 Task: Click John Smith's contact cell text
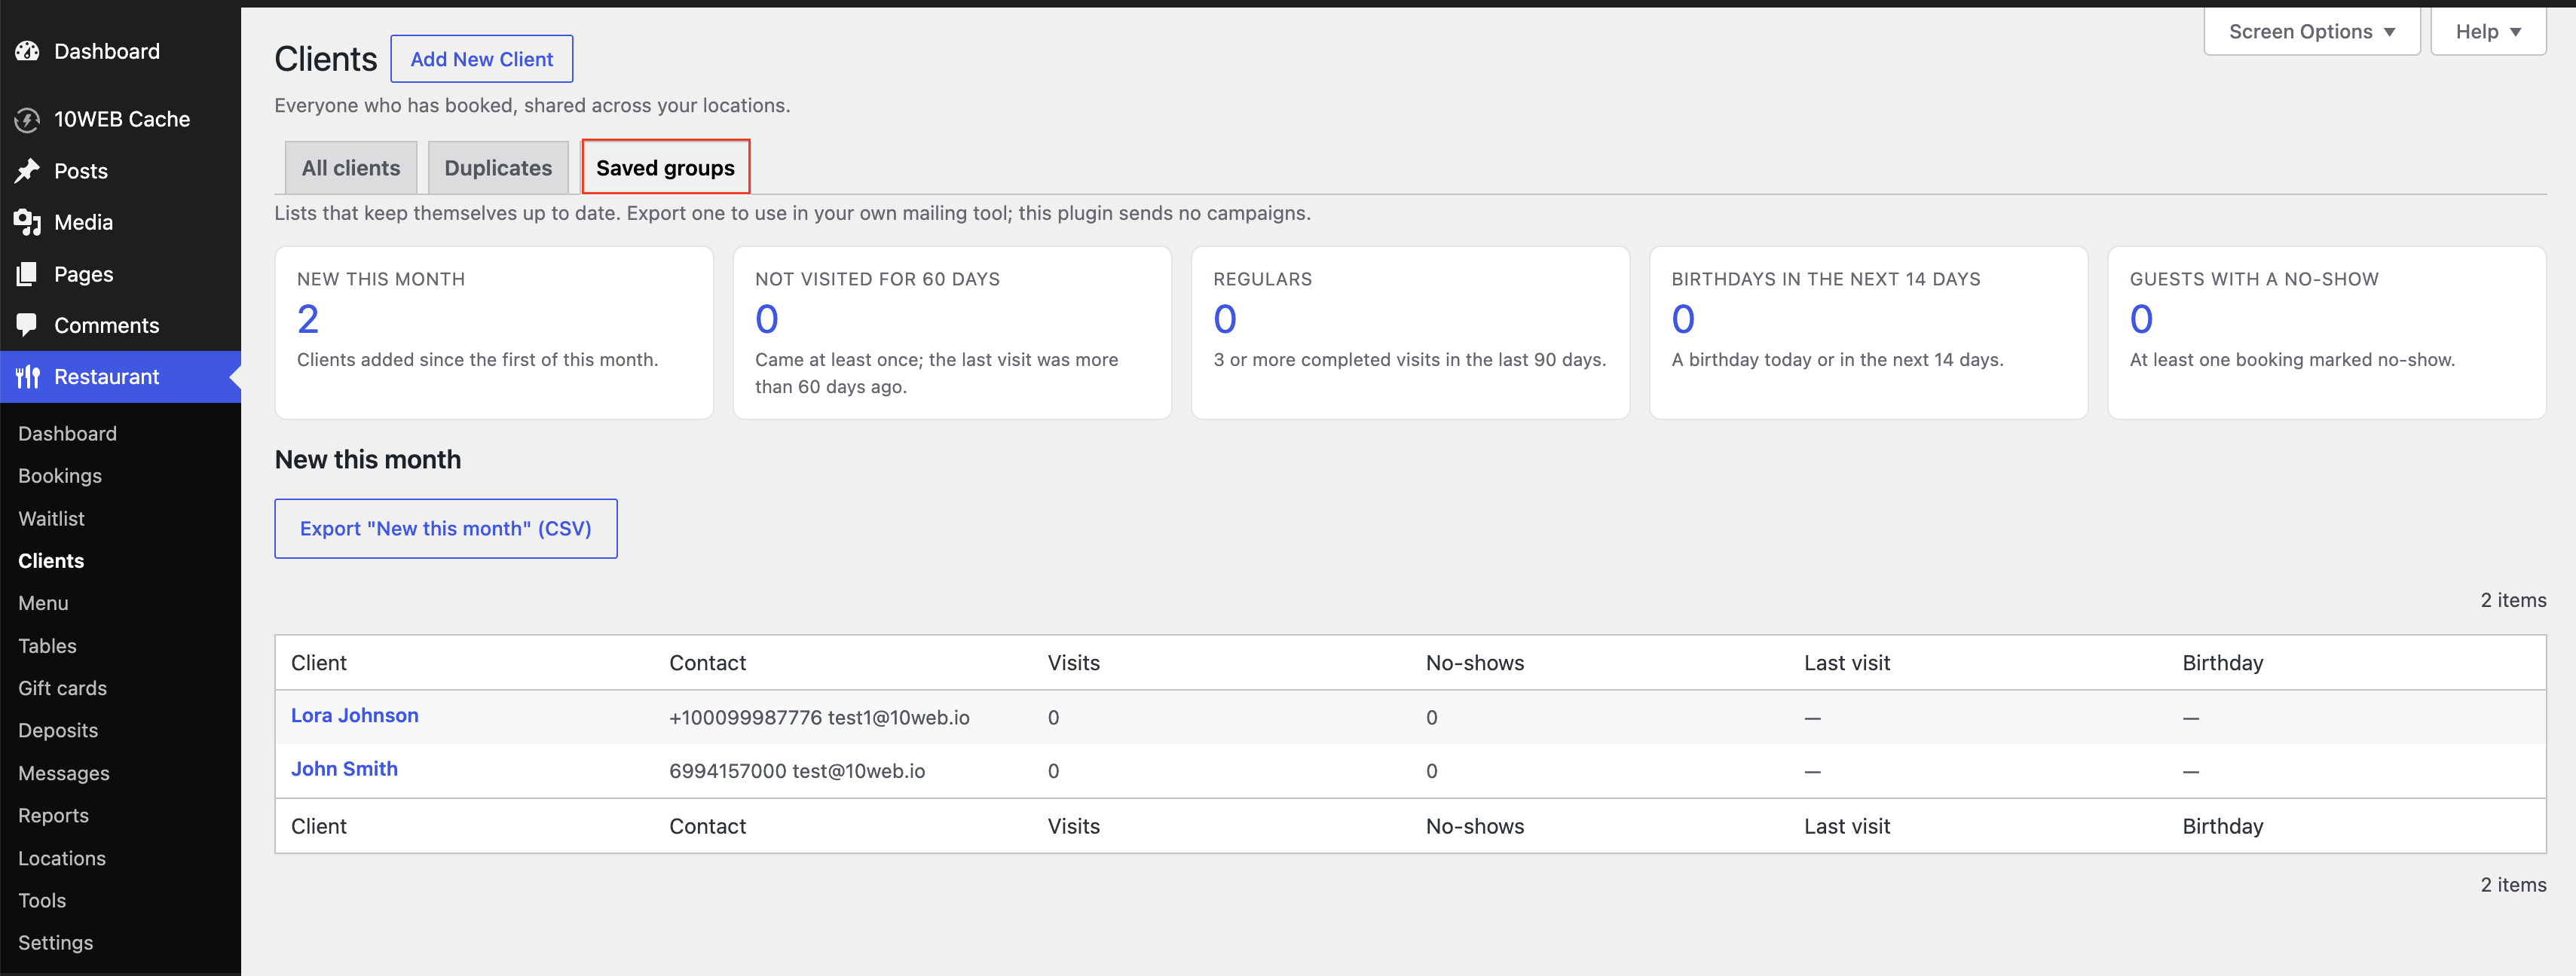(x=797, y=770)
